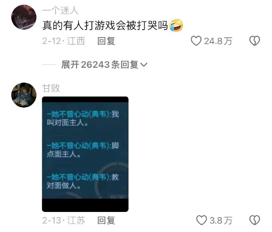This screenshot has height=232, width=272.
Task: Open 甘败's profile avatar
Action: tap(24, 95)
